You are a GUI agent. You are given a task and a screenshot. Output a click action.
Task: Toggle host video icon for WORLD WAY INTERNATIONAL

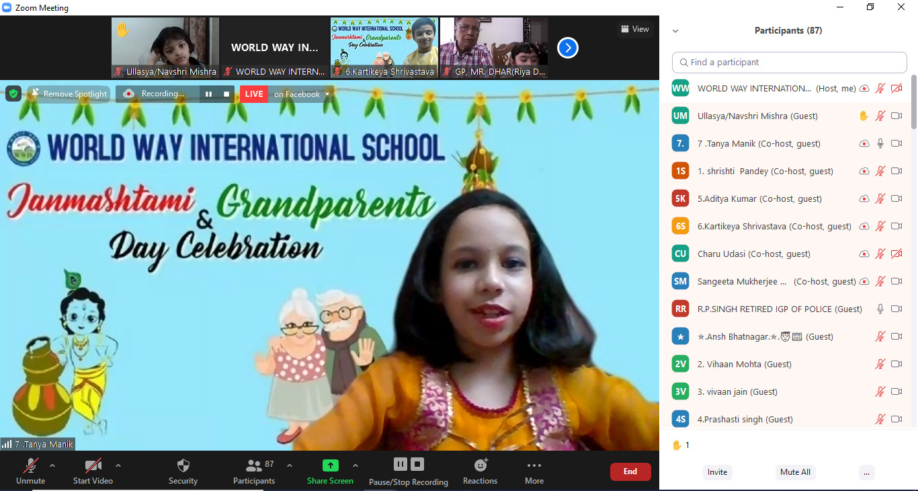click(896, 88)
